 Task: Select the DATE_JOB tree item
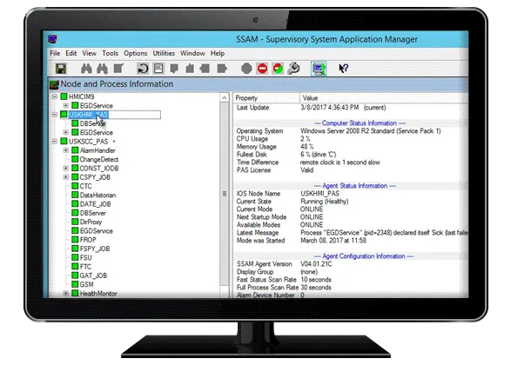click(95, 204)
